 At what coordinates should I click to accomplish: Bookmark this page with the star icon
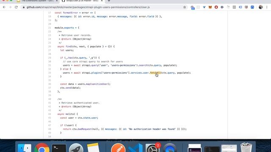point(185,7)
